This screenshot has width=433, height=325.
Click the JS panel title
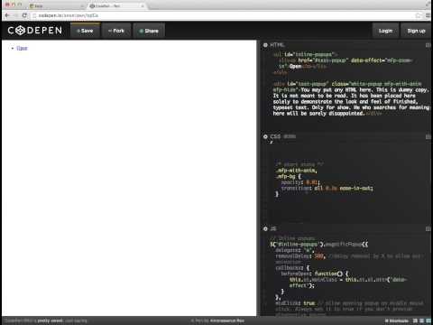[273, 228]
